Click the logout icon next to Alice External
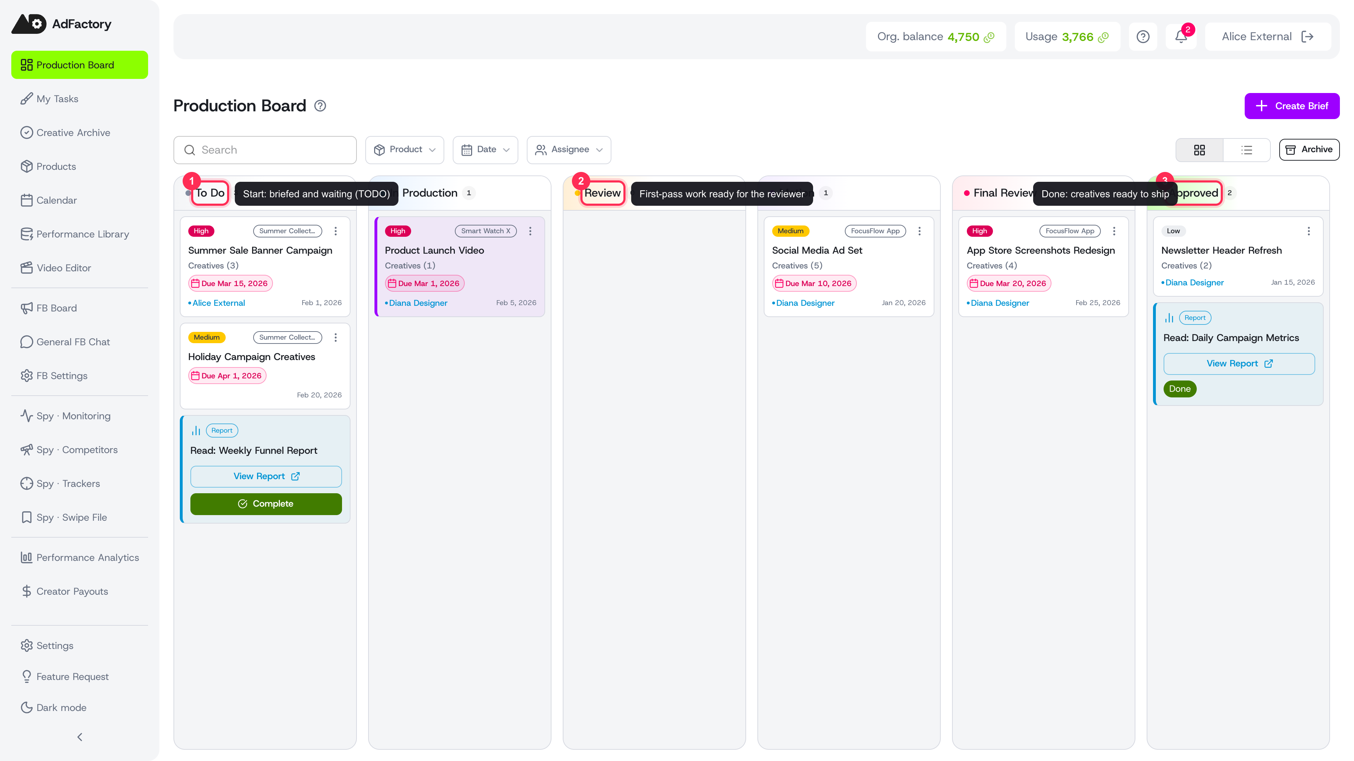The image size is (1354, 761). coord(1307,37)
